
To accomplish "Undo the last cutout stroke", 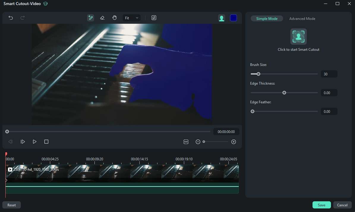I will [11, 18].
